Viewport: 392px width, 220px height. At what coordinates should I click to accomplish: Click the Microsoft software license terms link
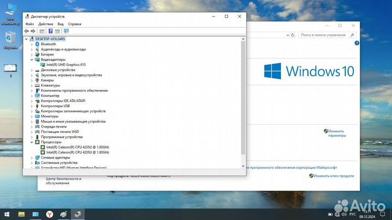291,168
